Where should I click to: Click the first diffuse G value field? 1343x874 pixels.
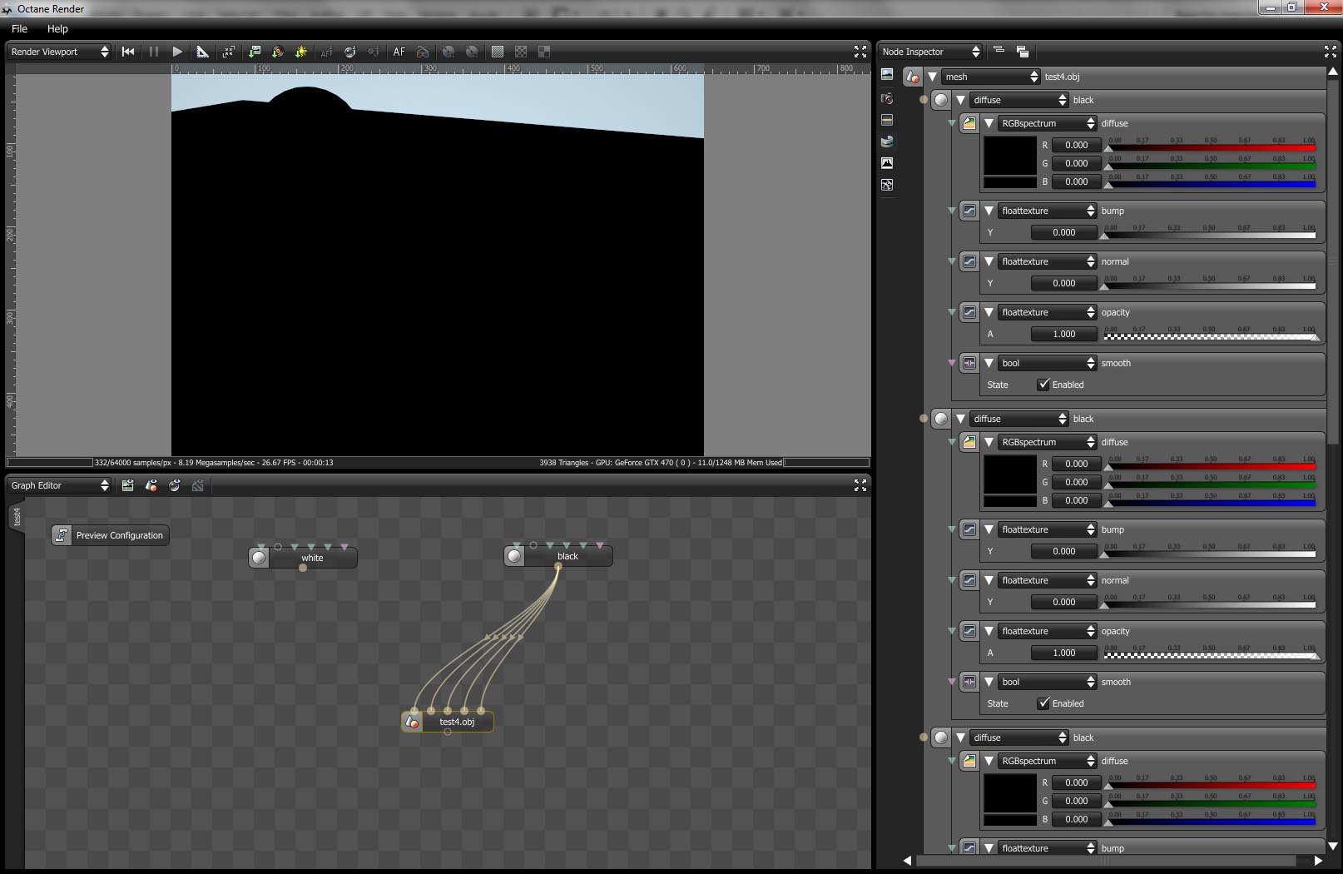[1076, 163]
